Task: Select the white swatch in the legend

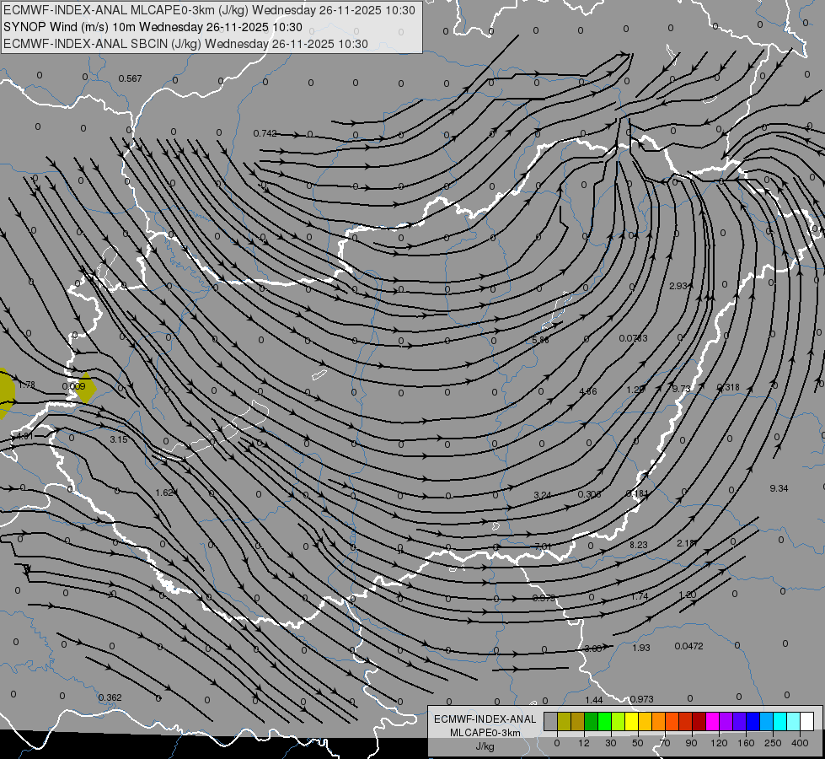Action: click(807, 721)
